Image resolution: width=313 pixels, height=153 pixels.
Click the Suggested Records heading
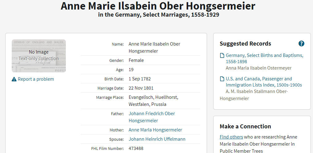245,44
